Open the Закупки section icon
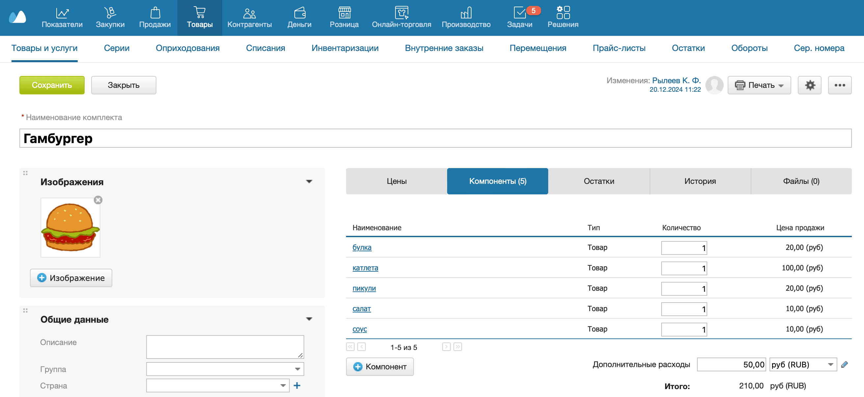The height and width of the screenshot is (397, 864). point(110,13)
